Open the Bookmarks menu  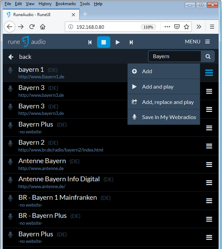click(x=66, y=4)
